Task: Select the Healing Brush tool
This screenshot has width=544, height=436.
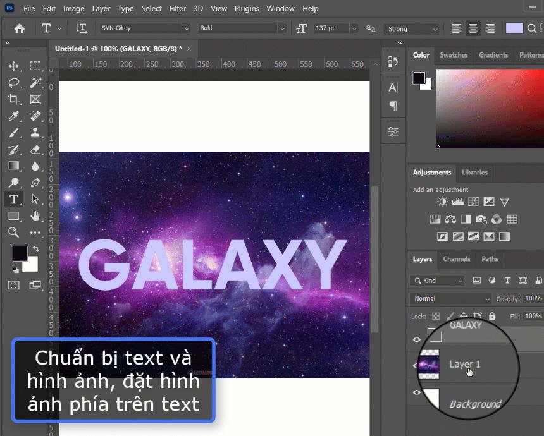Action: coord(35,116)
